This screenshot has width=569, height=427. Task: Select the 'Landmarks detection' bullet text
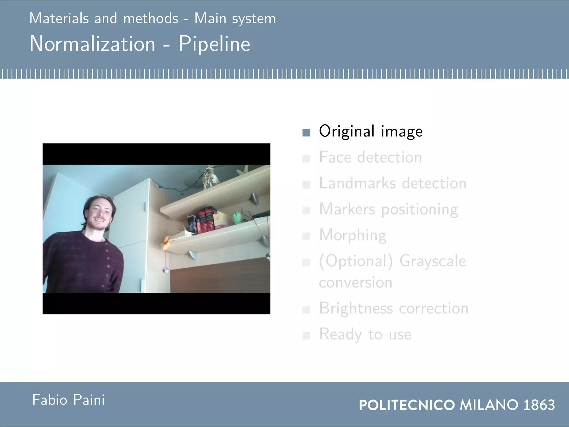(x=393, y=183)
